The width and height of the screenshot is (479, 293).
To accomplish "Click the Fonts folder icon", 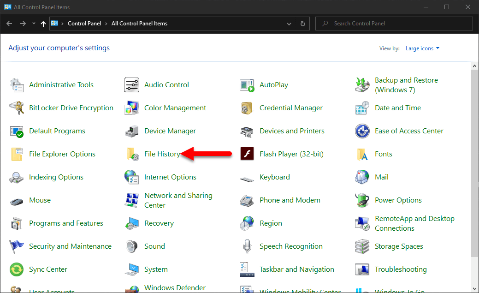I will point(362,154).
